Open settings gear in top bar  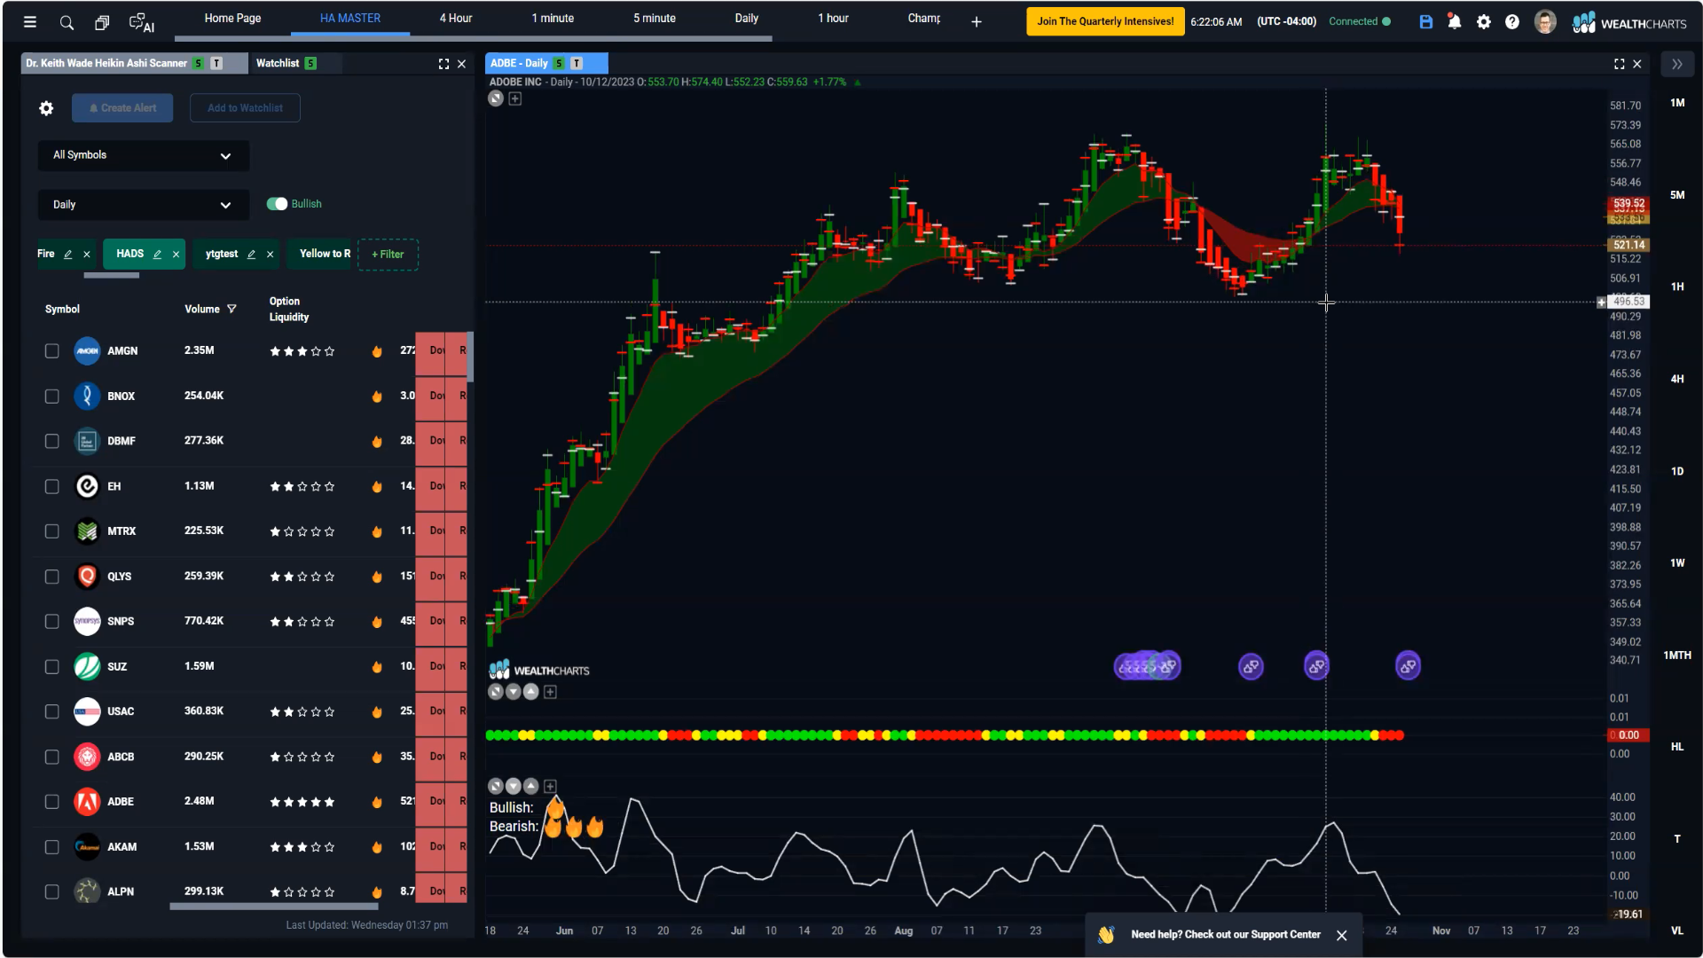(1484, 22)
